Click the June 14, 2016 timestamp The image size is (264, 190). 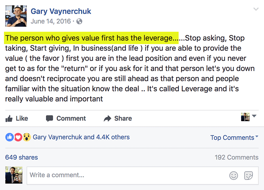tap(50, 21)
